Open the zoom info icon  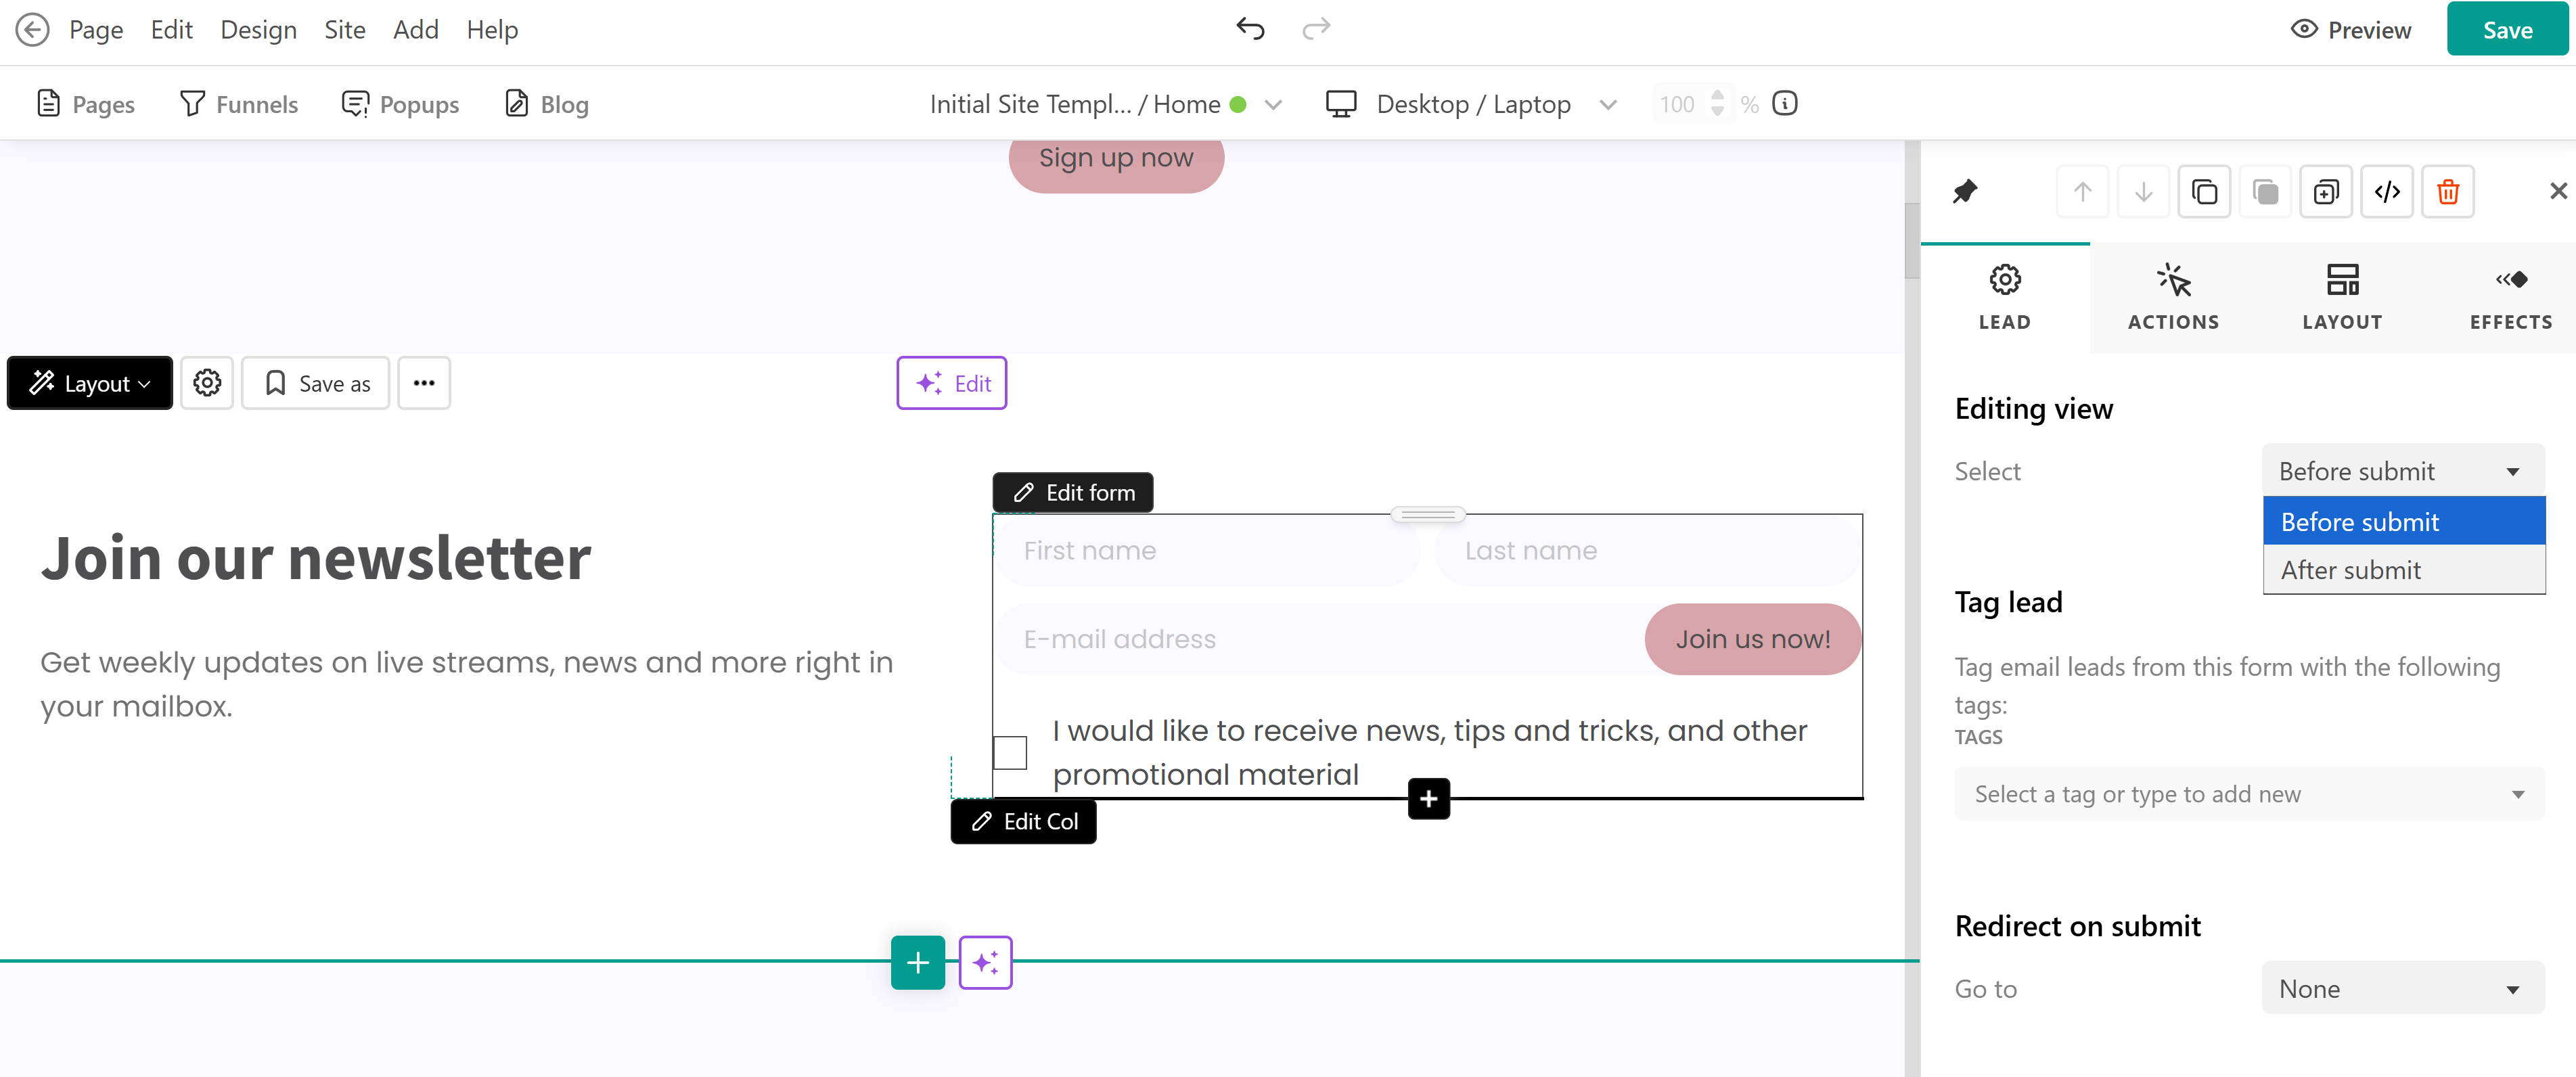tap(1785, 103)
